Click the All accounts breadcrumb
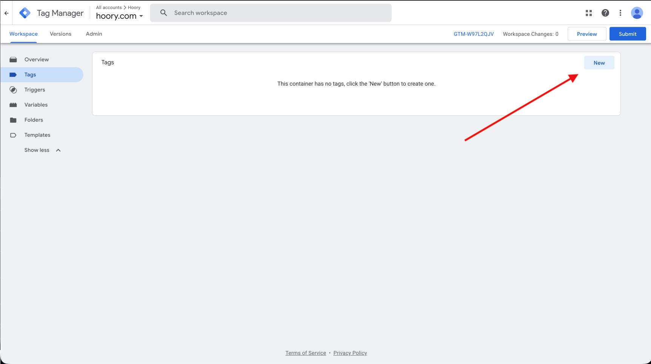Viewport: 651px width, 364px height. pyautogui.click(x=109, y=8)
